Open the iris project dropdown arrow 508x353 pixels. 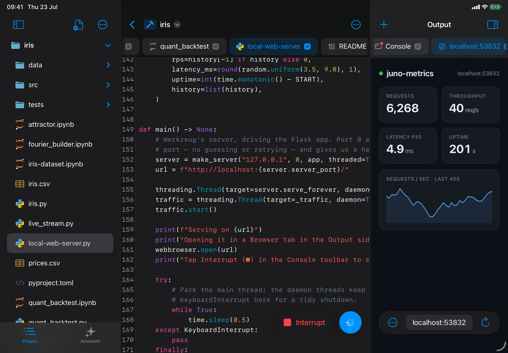click(177, 25)
